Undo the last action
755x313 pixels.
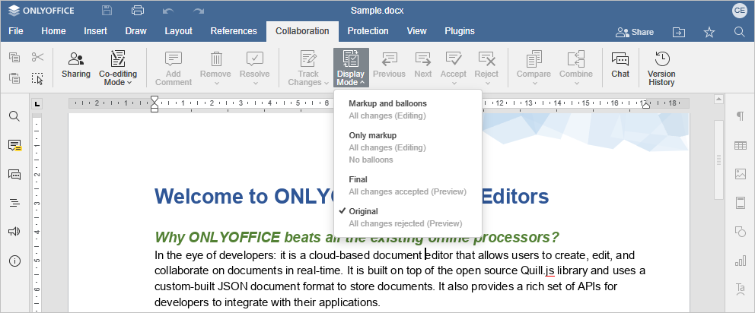click(x=168, y=11)
